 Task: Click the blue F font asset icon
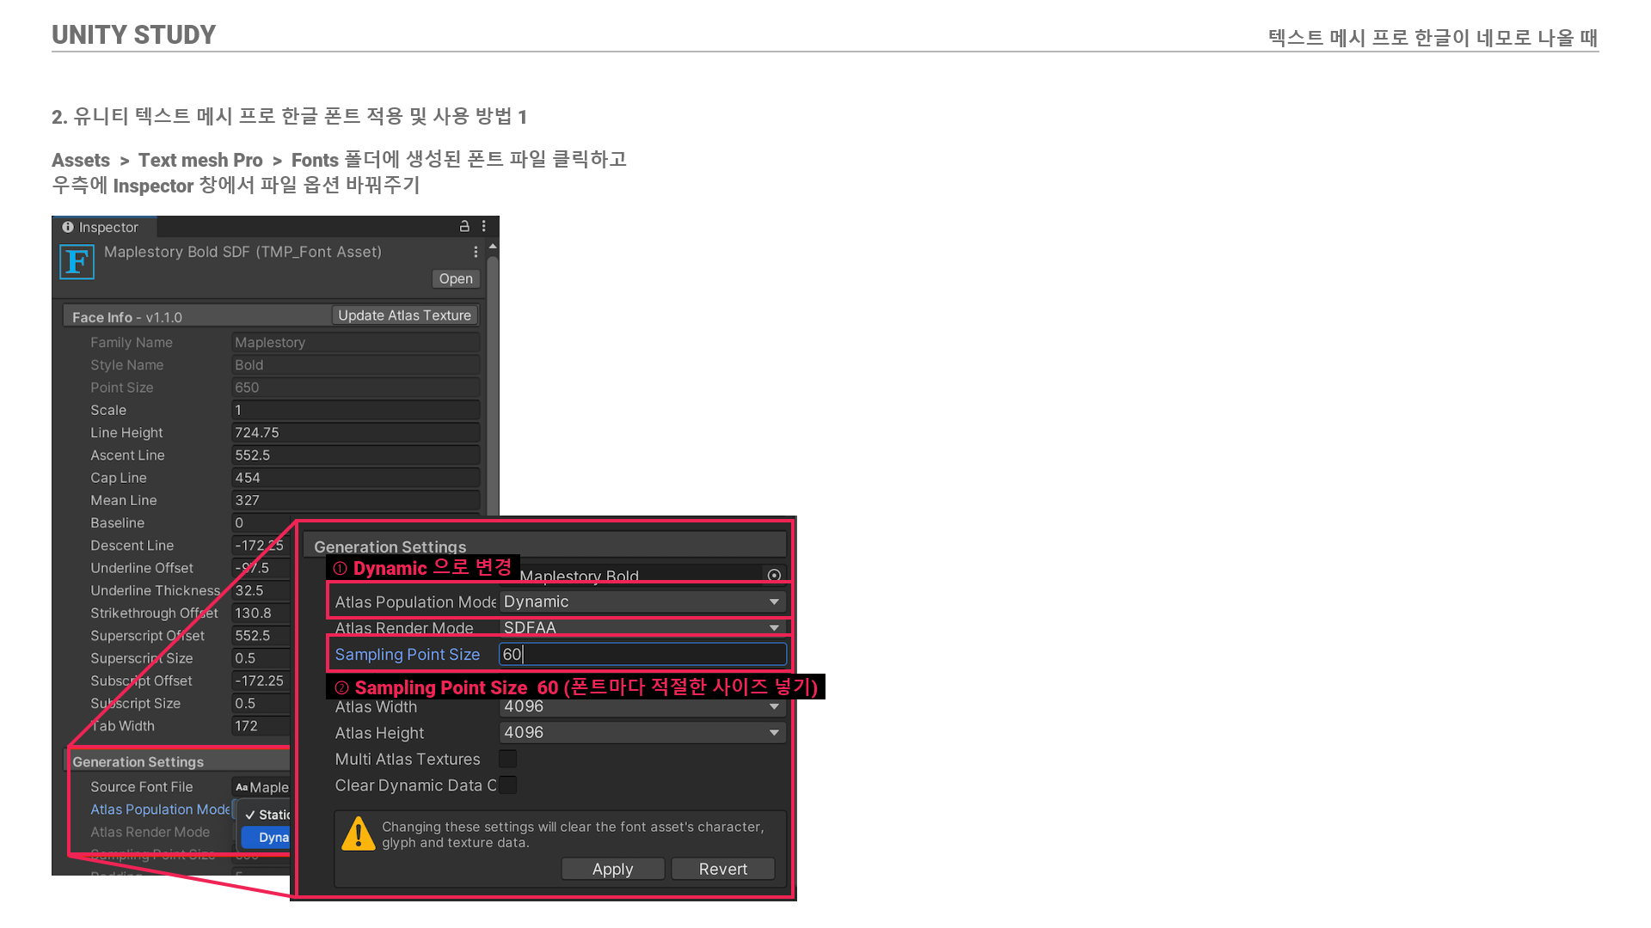[77, 262]
